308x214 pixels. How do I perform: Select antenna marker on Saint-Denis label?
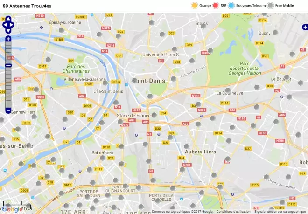click(135, 81)
